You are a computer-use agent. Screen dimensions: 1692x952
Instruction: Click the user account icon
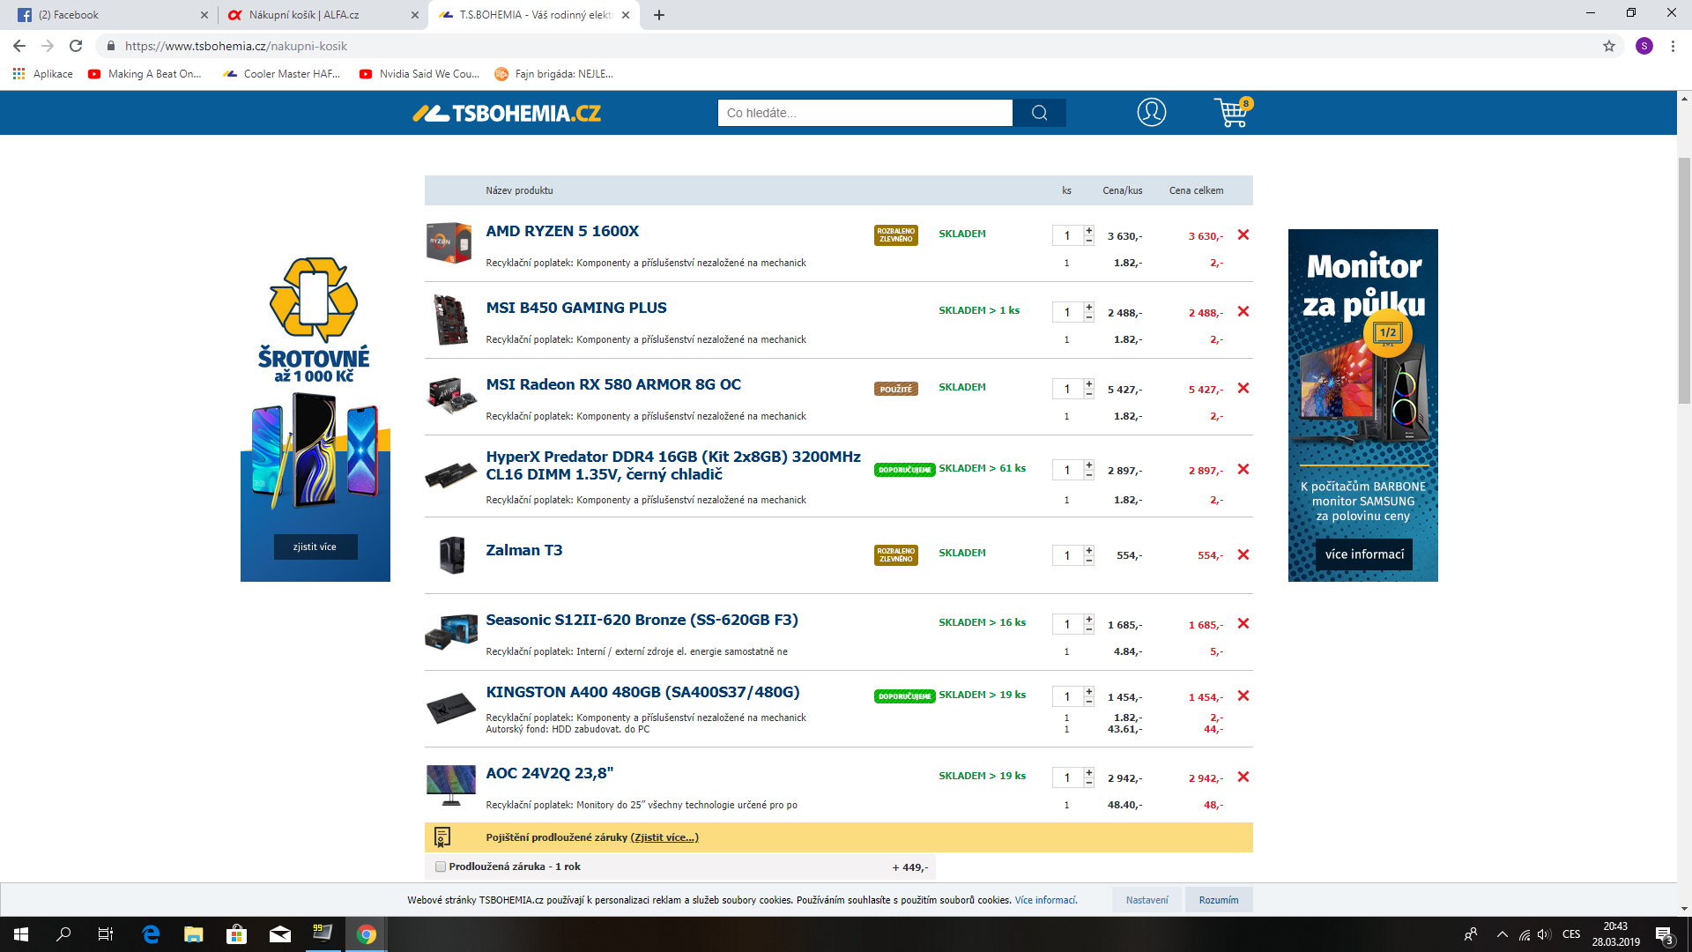click(x=1151, y=112)
